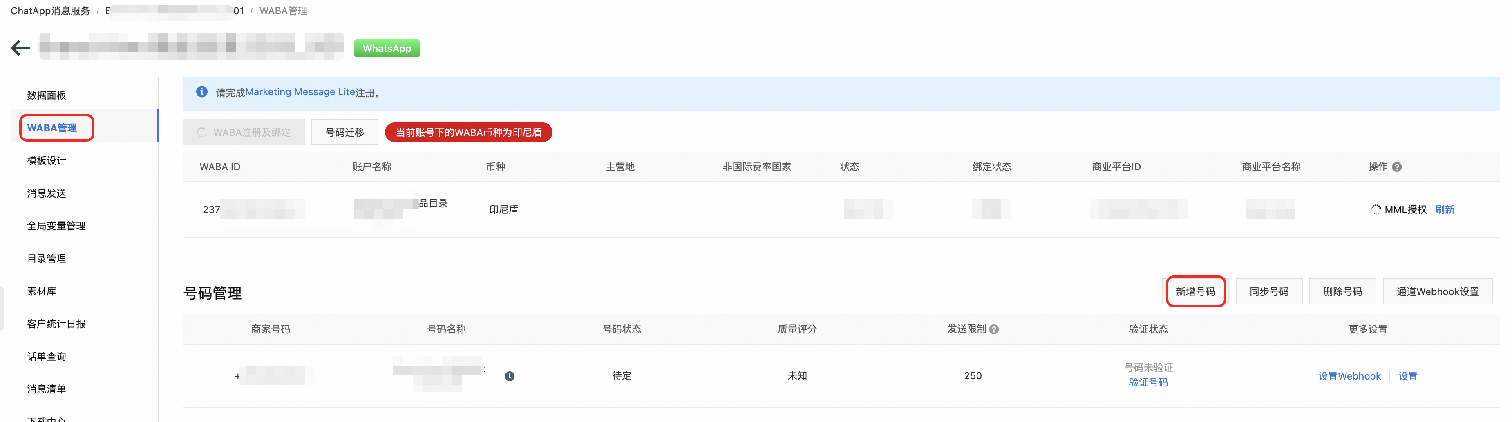The height and width of the screenshot is (422, 1512).
Task: Click the 号码迁移 button
Action: [x=344, y=133]
